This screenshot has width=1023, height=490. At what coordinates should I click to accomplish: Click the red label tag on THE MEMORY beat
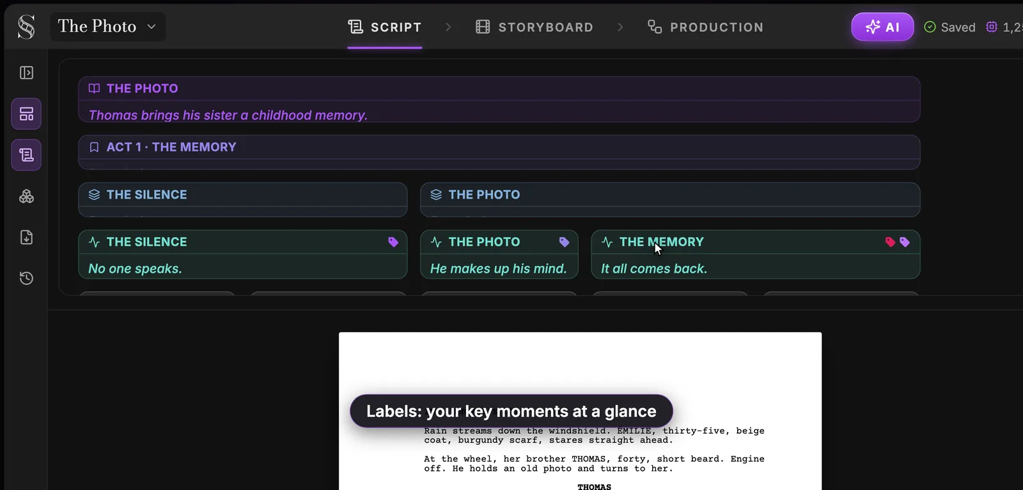coord(890,242)
